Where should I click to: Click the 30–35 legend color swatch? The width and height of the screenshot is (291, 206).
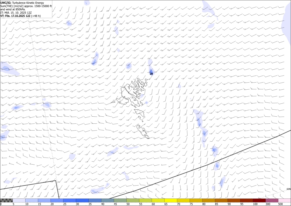[82, 200]
